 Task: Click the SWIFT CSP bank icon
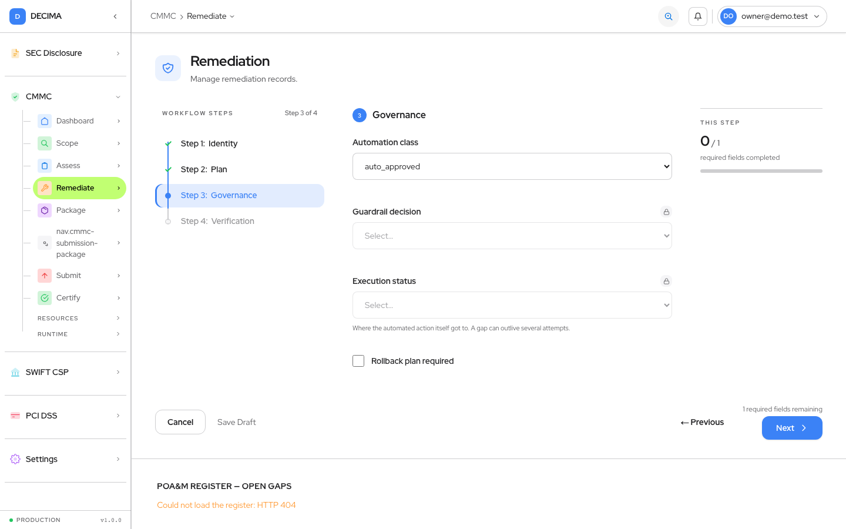pyautogui.click(x=15, y=373)
